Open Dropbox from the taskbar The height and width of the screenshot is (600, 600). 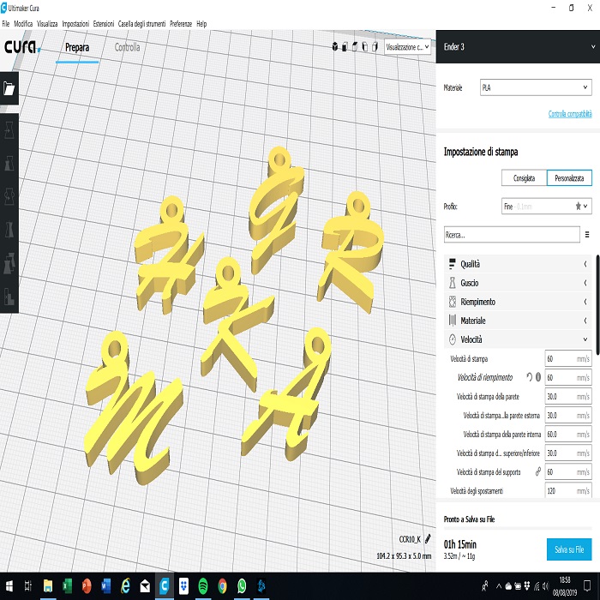click(183, 585)
